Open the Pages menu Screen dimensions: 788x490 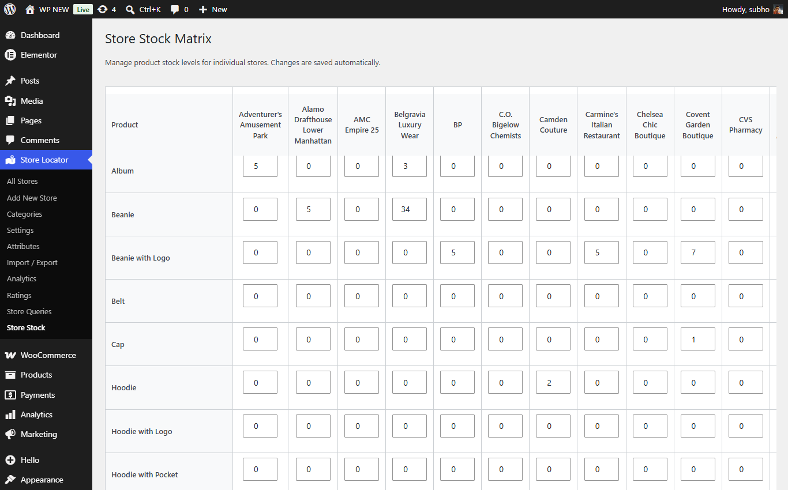click(x=46, y=120)
